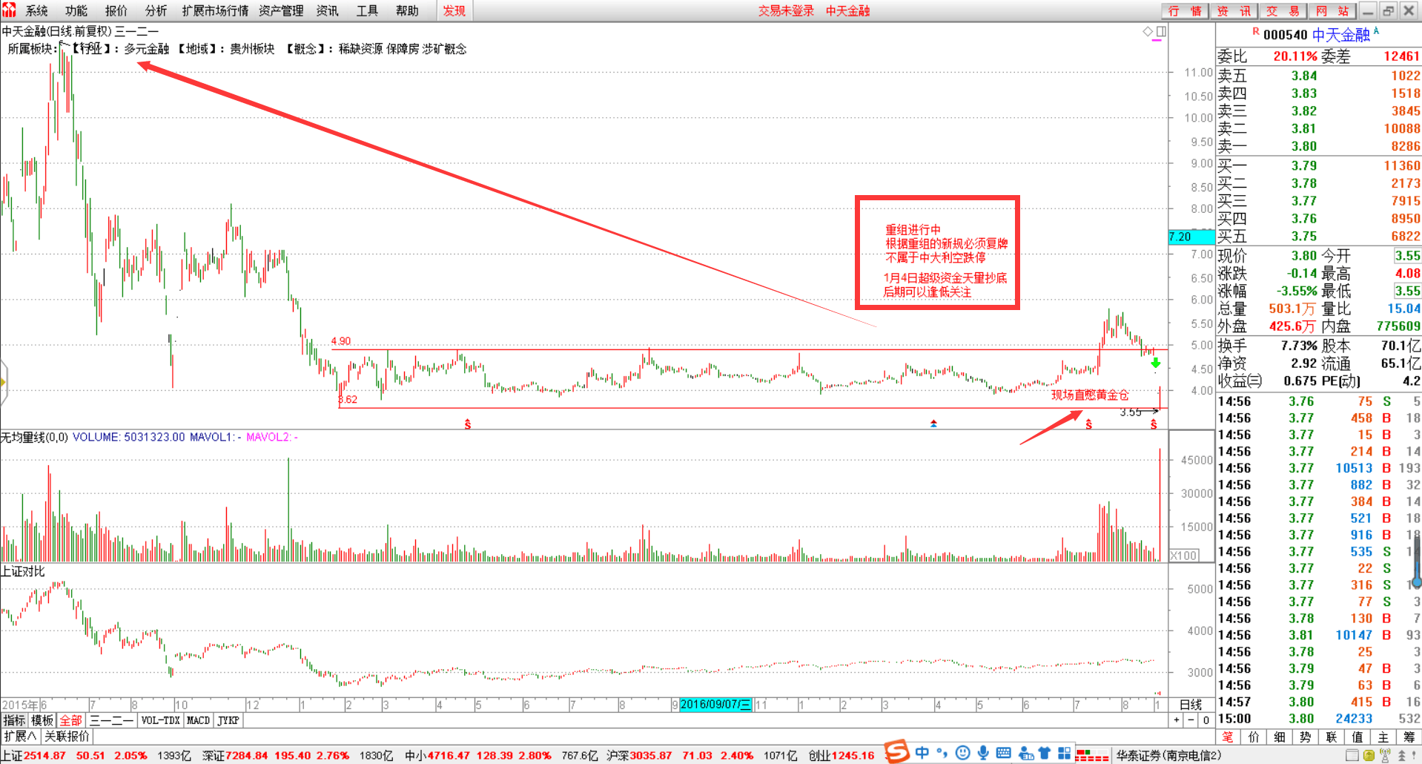
Task: Toggle the side panel layout icon
Action: click(1161, 31)
